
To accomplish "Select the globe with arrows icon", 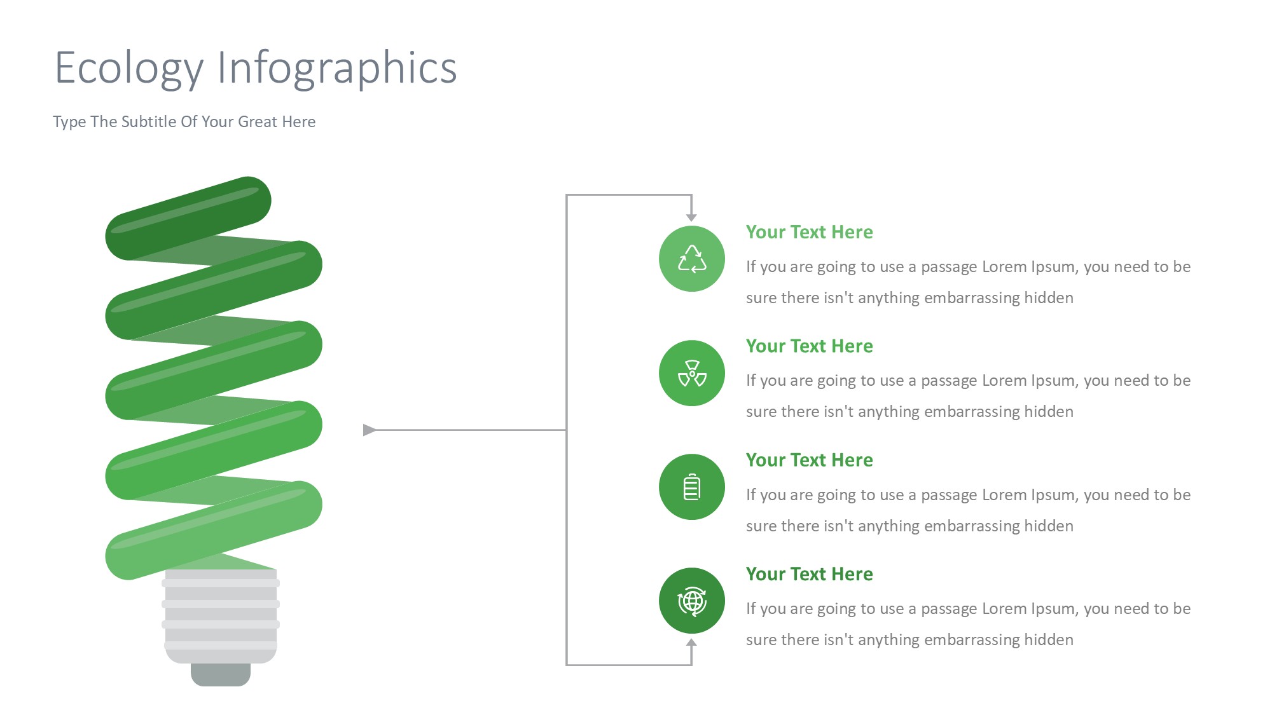I will [691, 601].
